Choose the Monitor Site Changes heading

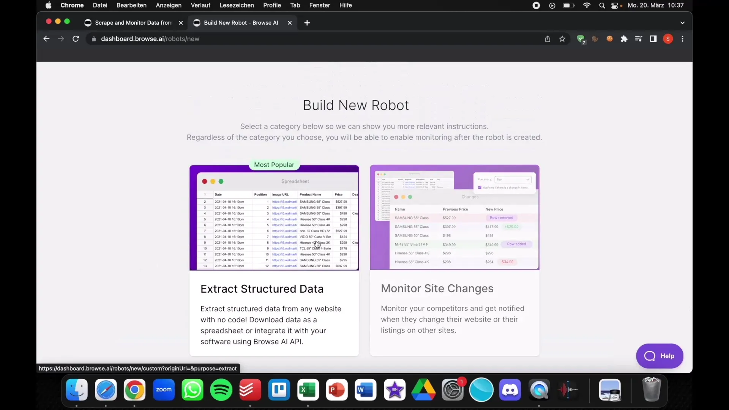[437, 289]
